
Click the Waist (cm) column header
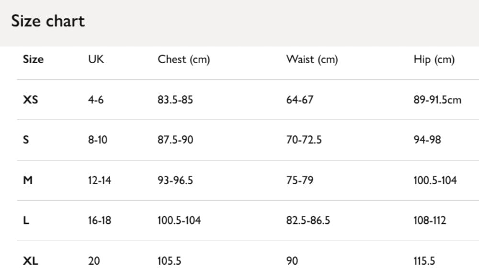point(312,59)
